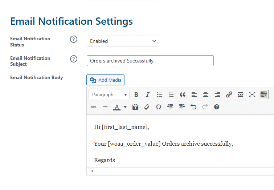The image size is (274, 190).
Task: Click Email Notification Body label
Action: coord(37,77)
